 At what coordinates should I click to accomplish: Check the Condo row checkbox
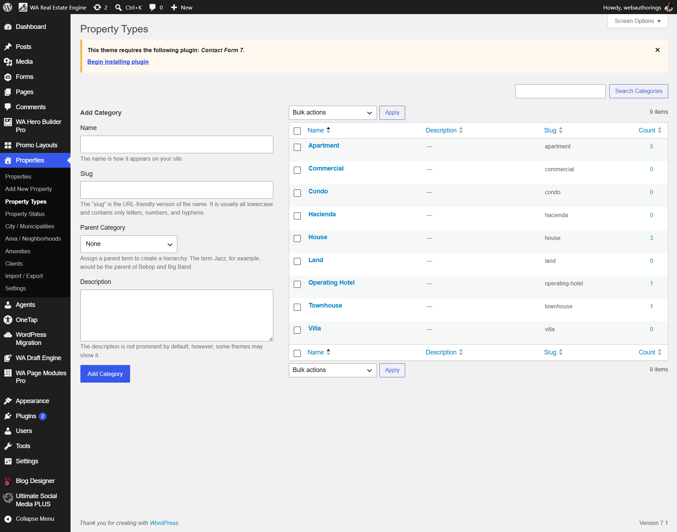tap(297, 193)
